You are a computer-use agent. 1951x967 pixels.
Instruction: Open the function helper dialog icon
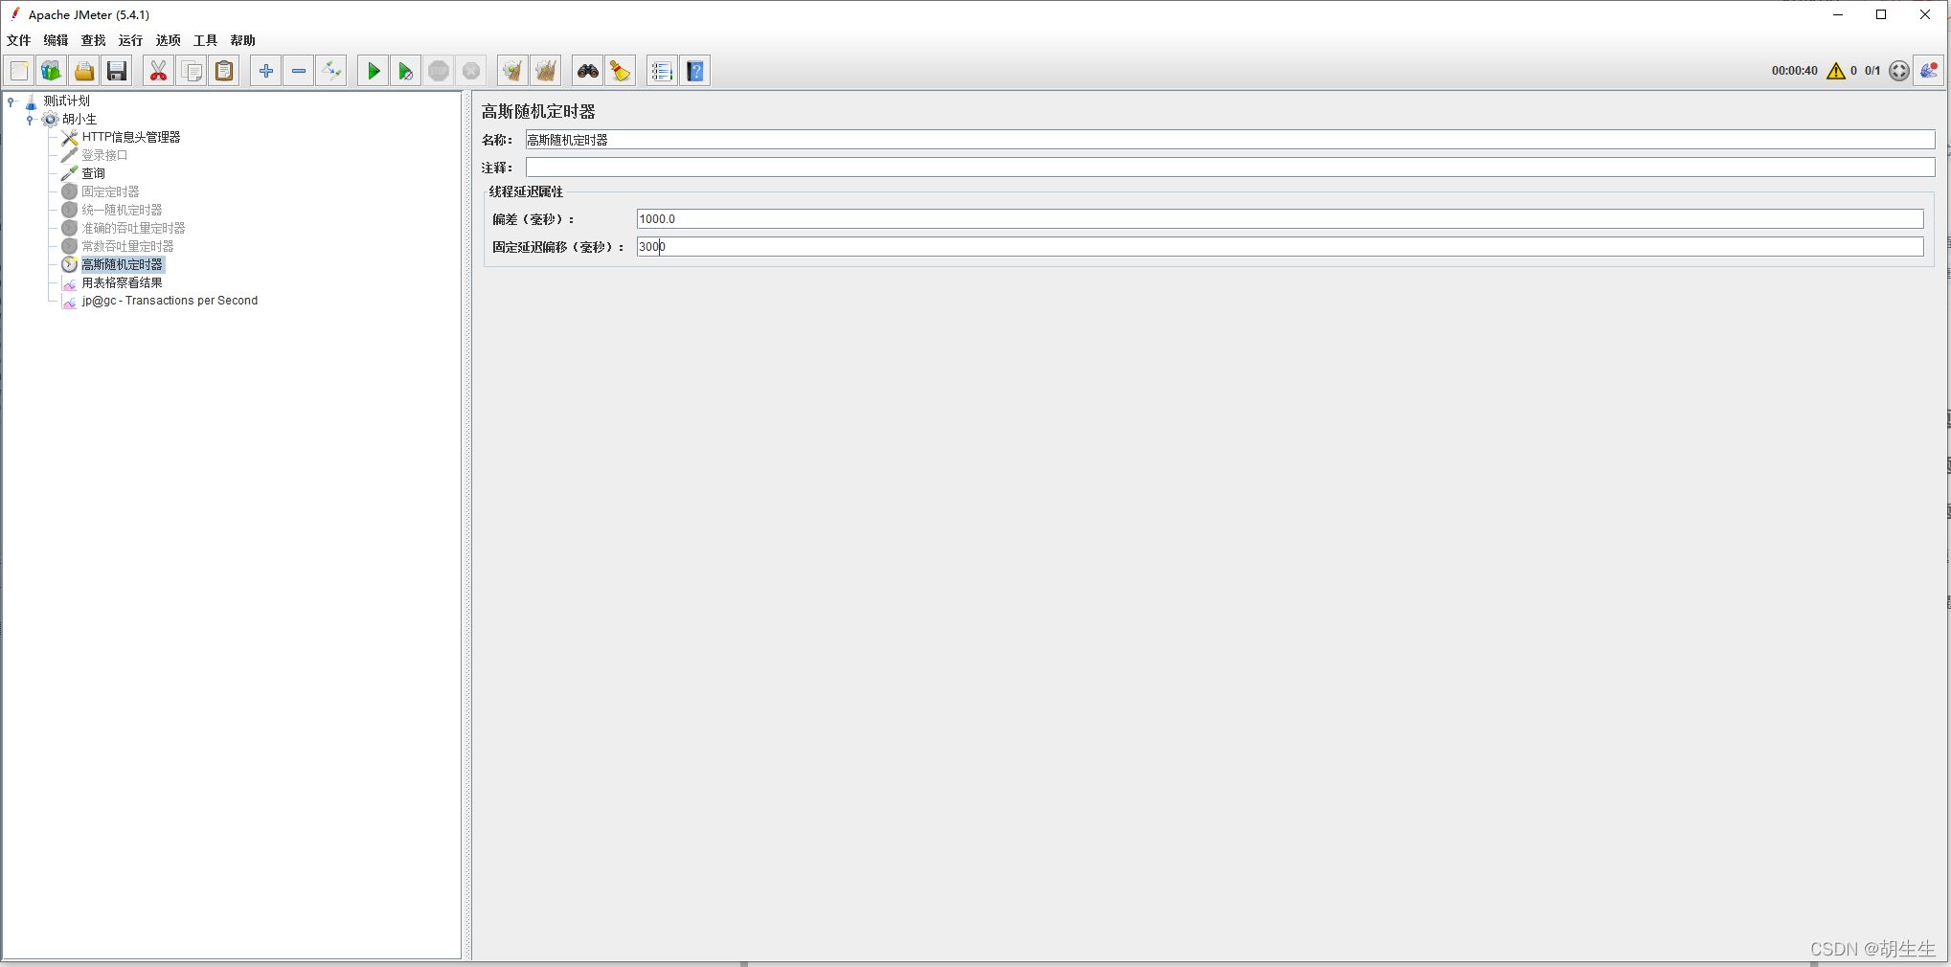pos(661,70)
